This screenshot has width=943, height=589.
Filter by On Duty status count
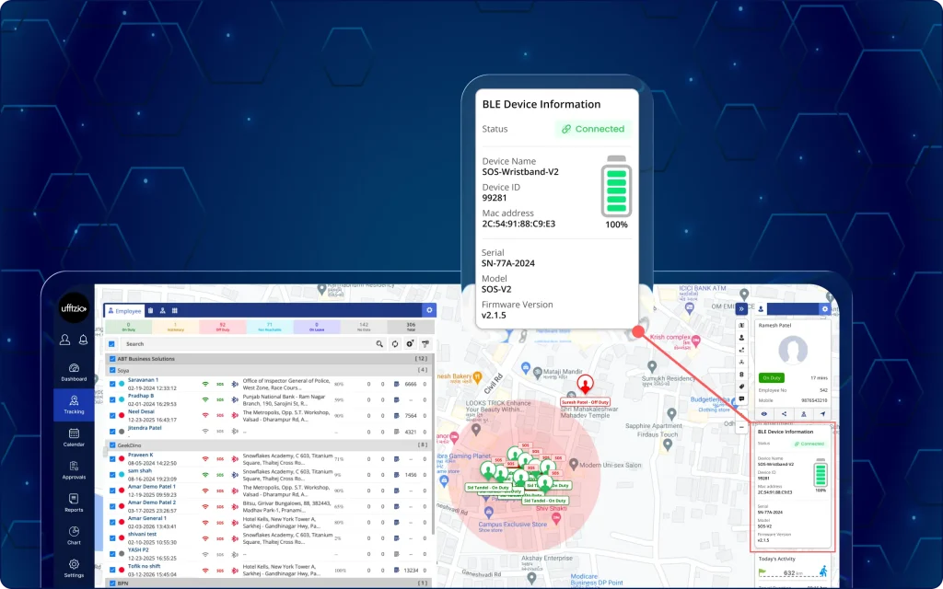pos(129,327)
